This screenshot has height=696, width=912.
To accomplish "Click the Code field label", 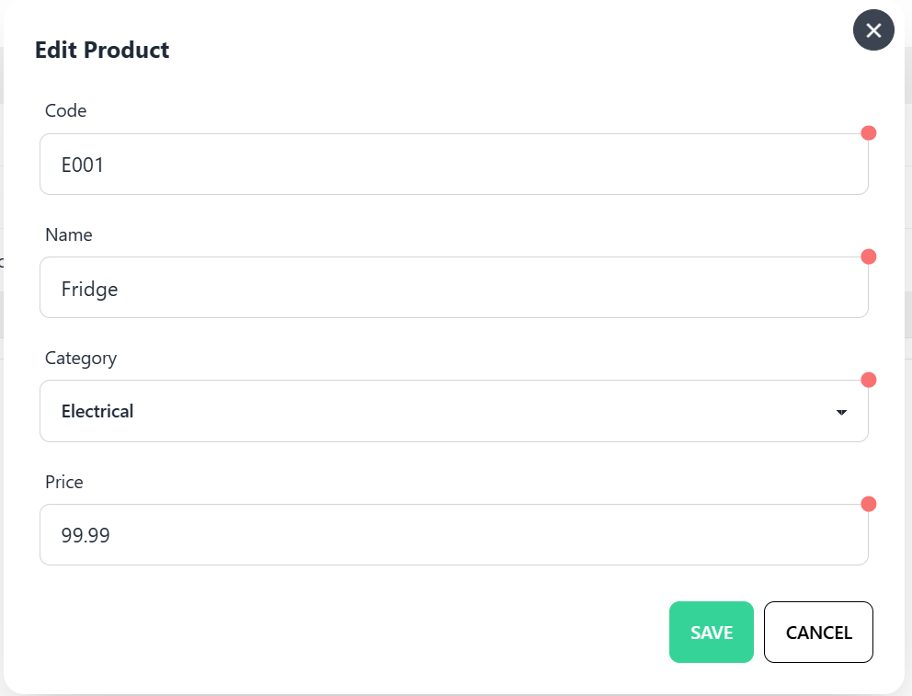I will [65, 110].
